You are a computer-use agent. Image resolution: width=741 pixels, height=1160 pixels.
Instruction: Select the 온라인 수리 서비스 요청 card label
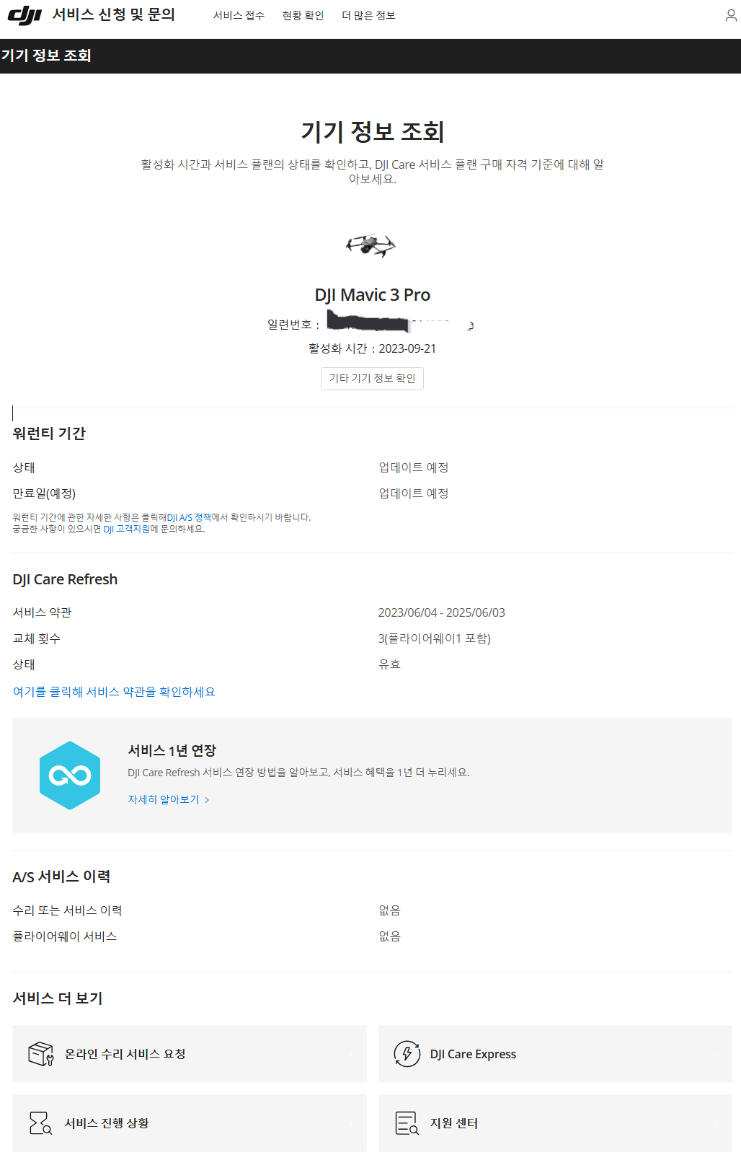point(125,1054)
